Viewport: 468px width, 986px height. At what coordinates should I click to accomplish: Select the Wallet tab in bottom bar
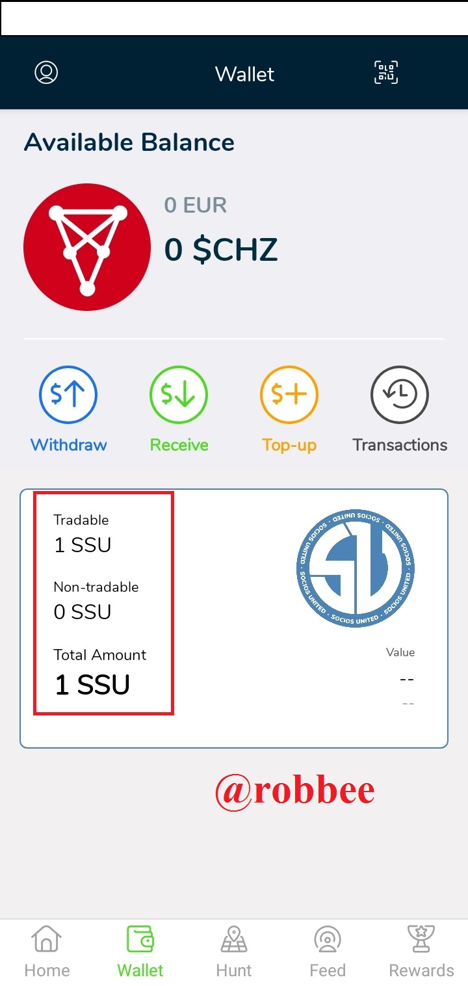coord(140,952)
